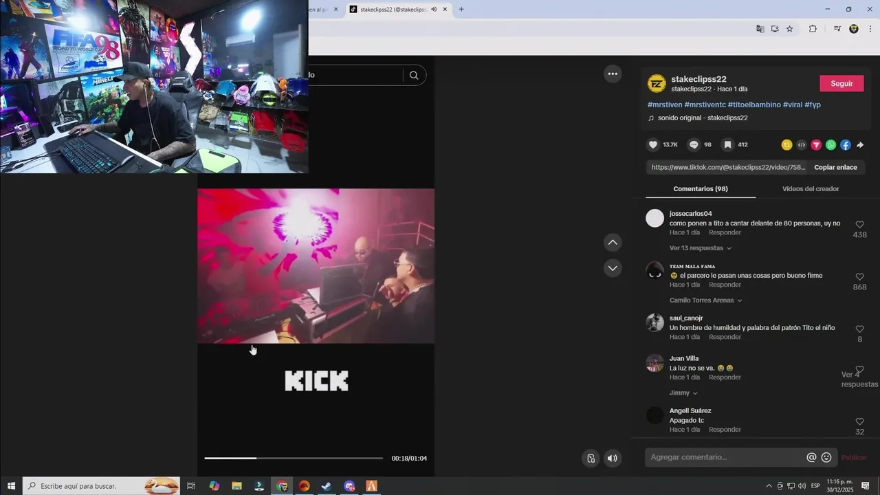This screenshot has width=880, height=495.
Task: Save video using the bookmark icon
Action: [x=727, y=145]
